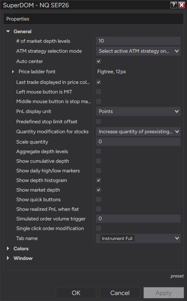The height and width of the screenshot is (301, 187).
Task: Disable Last trade displayed in price column
Action: (99, 82)
